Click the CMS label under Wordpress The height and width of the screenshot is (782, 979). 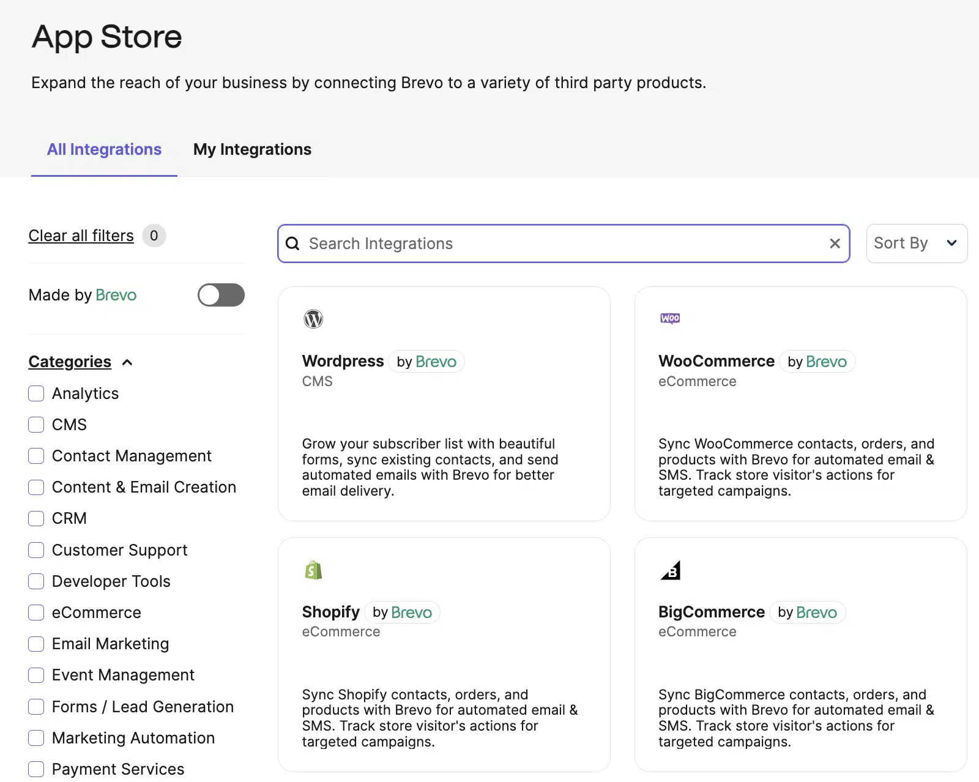(x=317, y=381)
